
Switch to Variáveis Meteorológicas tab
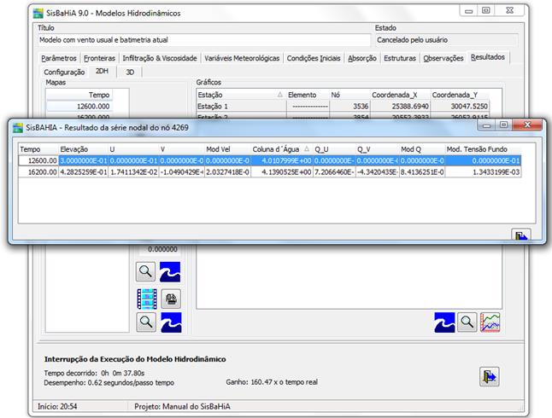pyautogui.click(x=242, y=58)
